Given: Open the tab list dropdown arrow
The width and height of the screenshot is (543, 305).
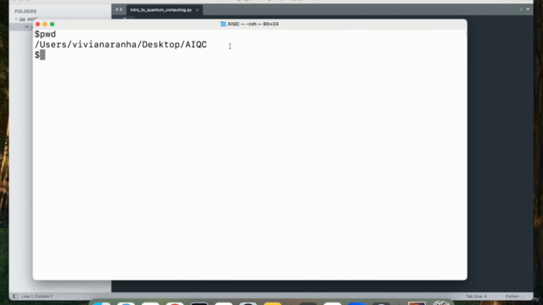Looking at the screenshot, I should pyautogui.click(x=528, y=9).
